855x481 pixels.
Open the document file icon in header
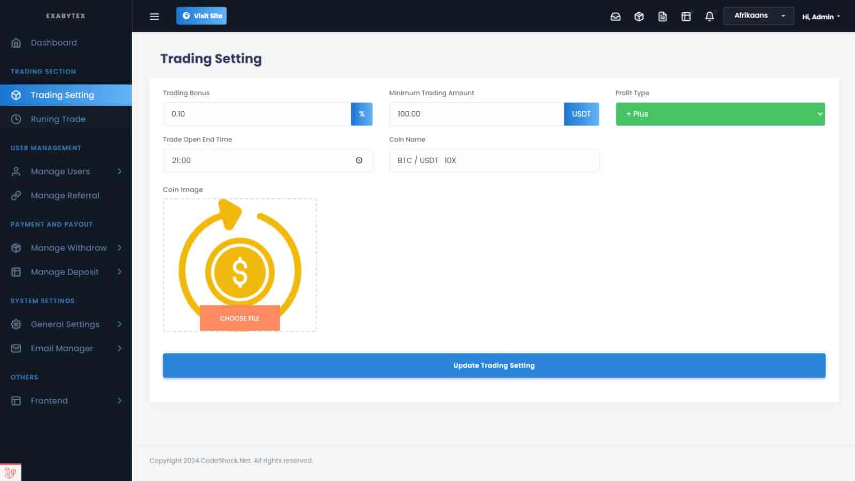(662, 17)
